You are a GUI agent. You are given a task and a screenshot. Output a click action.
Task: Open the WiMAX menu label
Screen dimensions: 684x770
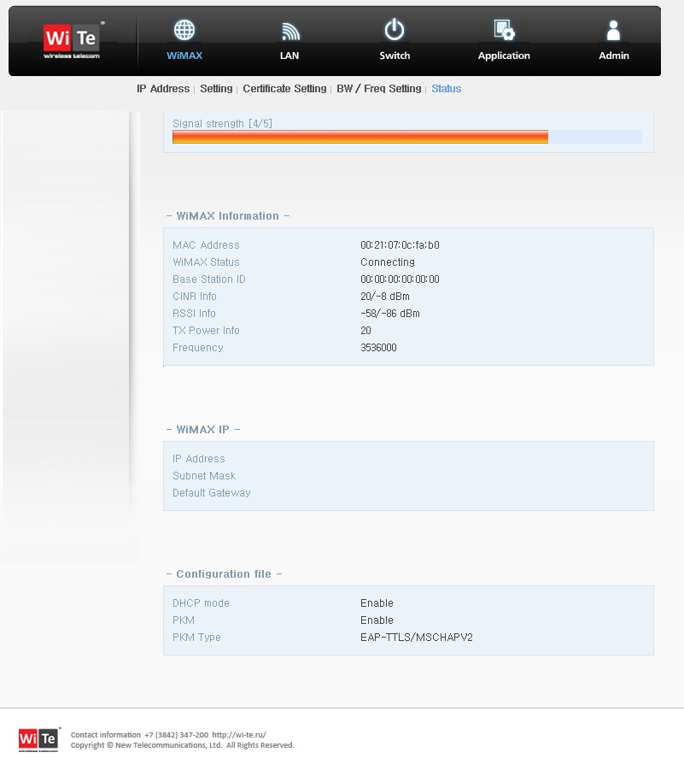(184, 56)
